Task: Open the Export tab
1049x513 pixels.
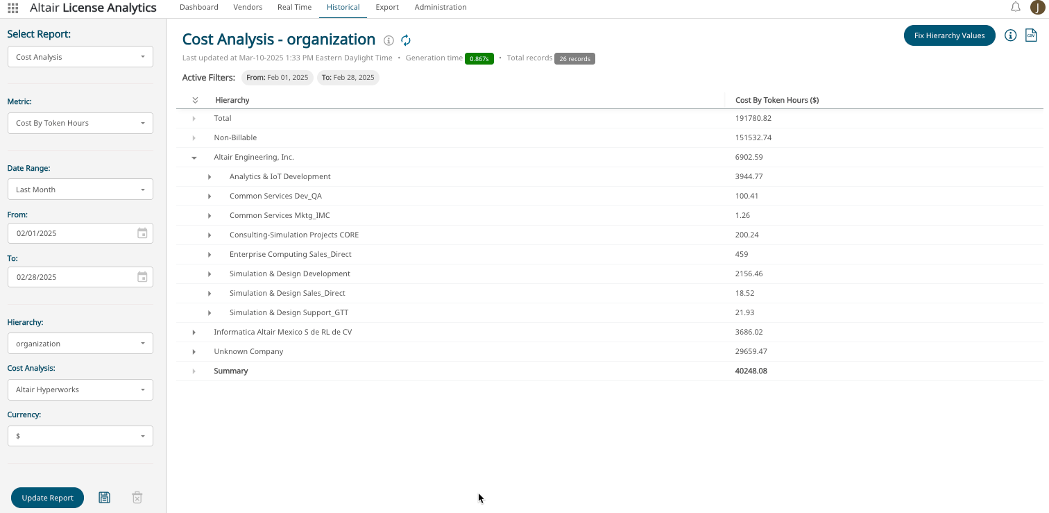Action: [387, 8]
